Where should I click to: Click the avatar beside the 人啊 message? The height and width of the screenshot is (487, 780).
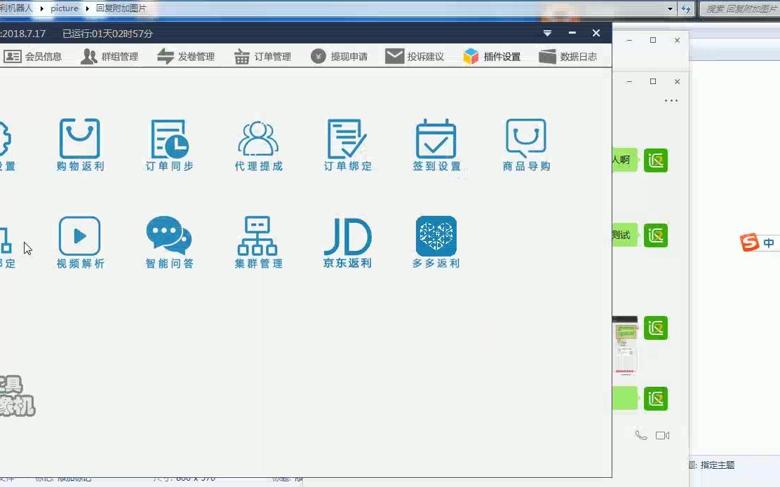click(x=656, y=160)
